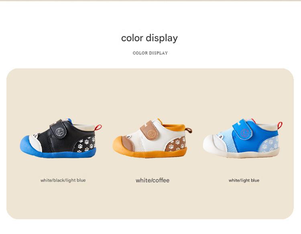Click the blue and white shoe image
Viewport: 301px width, 234px height.
tap(243, 138)
